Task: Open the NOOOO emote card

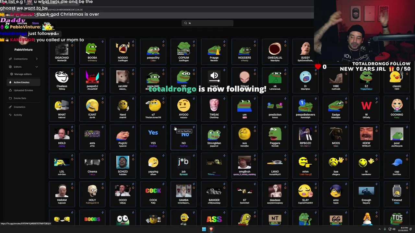Action: 123,51
